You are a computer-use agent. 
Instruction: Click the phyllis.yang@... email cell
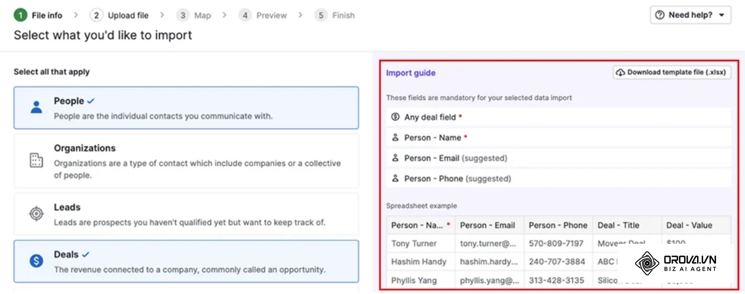tap(489, 280)
